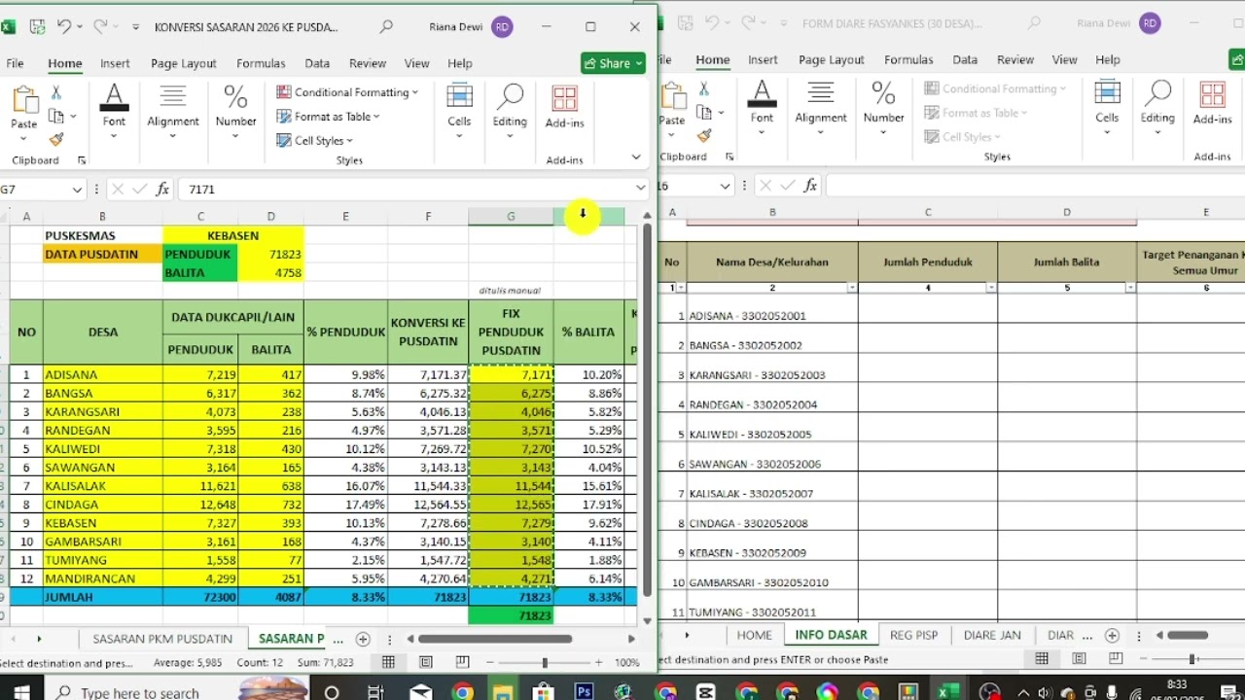1245x700 pixels.
Task: Click vertical scrollbar in left window
Action: tap(647, 410)
